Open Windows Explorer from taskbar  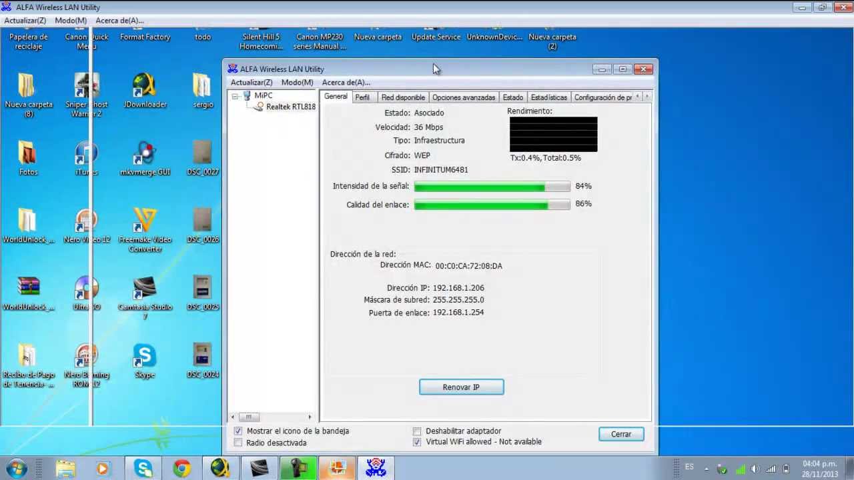tap(65, 469)
